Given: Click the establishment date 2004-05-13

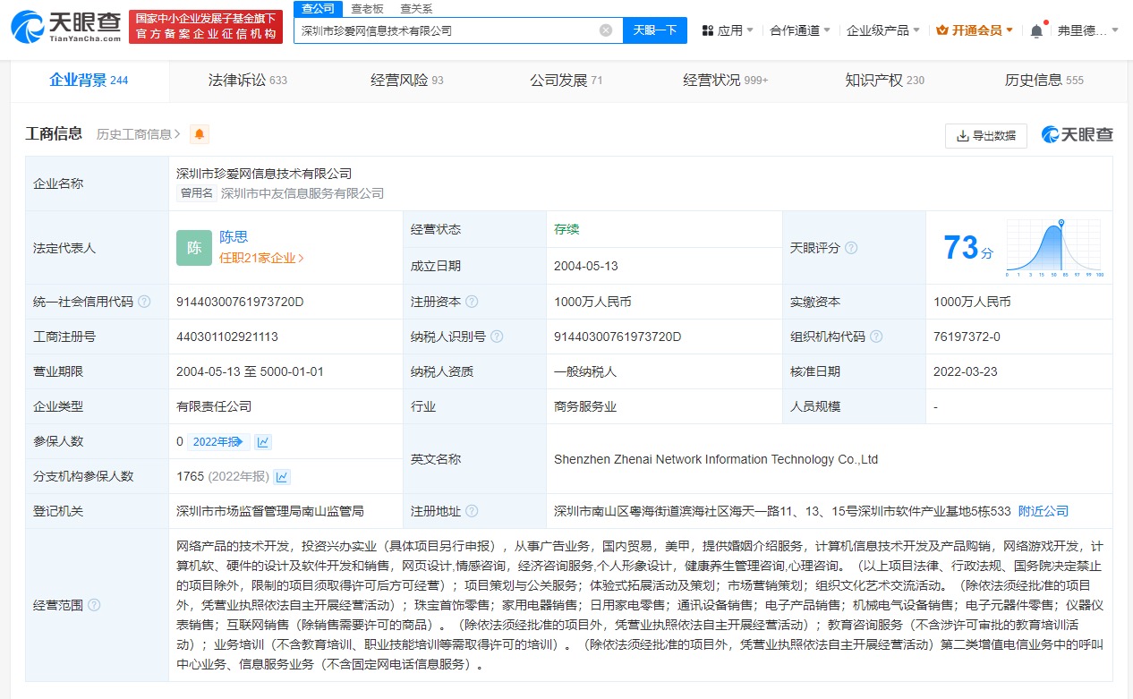Looking at the screenshot, I should click(x=586, y=266).
